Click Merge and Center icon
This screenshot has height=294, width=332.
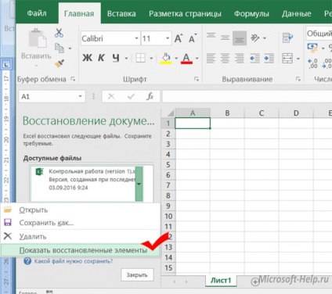point(287,59)
